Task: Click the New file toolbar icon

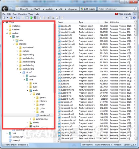Action: coord(4,18)
